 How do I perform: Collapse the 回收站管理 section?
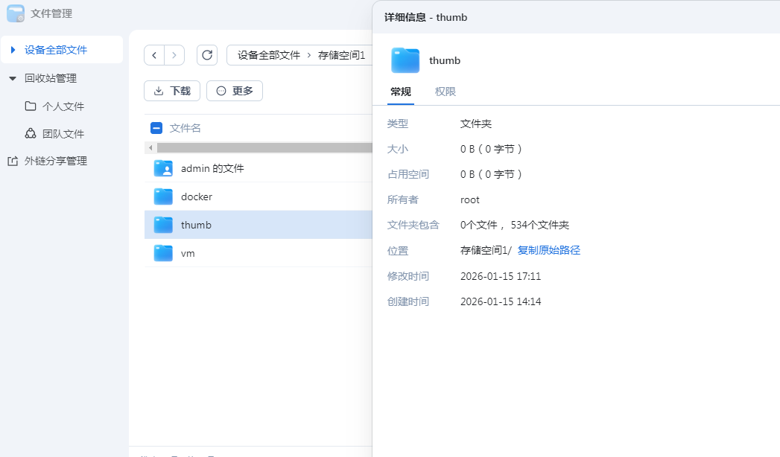point(13,78)
